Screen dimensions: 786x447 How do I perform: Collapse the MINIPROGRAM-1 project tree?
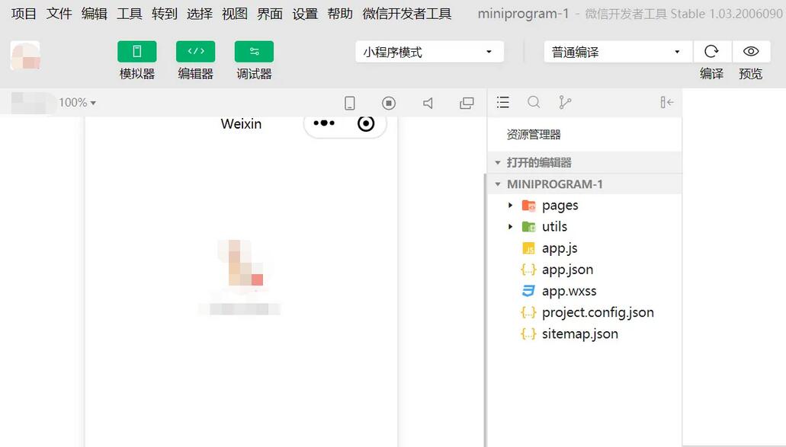585,184
